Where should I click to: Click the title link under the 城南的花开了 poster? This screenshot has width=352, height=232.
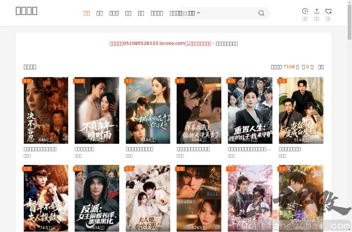(x=139, y=149)
